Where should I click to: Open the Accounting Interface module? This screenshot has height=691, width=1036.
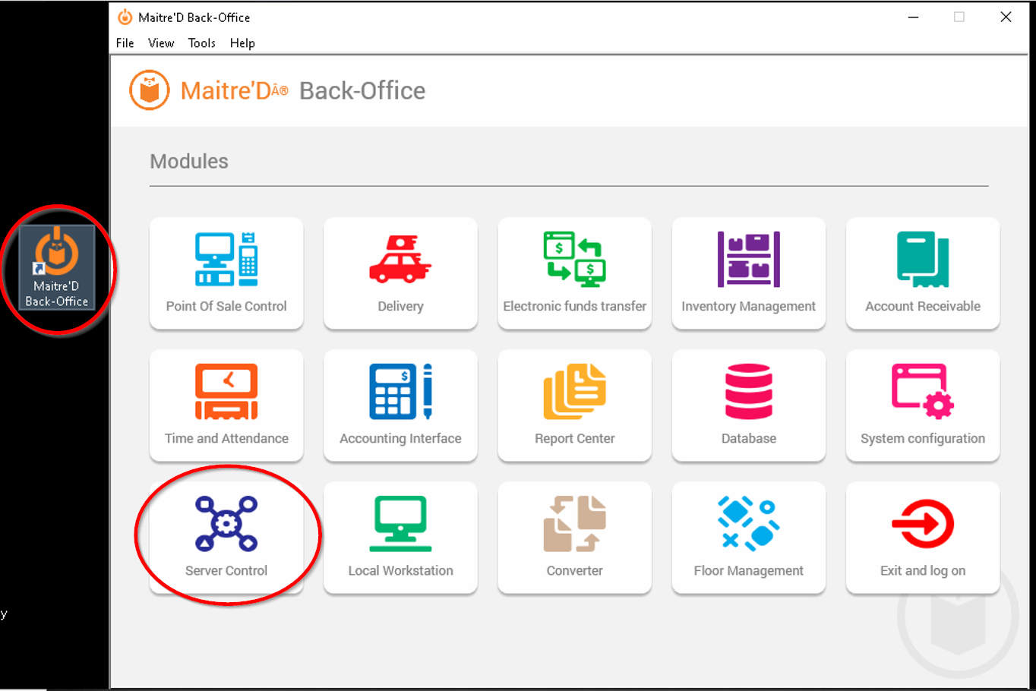400,405
